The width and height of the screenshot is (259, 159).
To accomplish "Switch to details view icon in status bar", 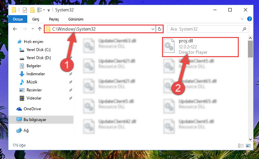I will [x=241, y=146].
